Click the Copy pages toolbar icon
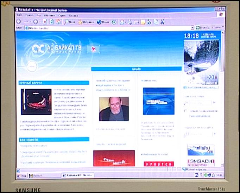 pos(156,22)
